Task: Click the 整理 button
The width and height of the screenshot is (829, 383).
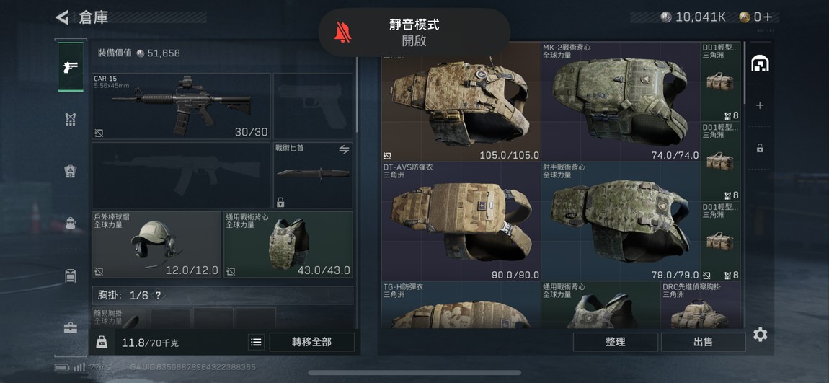Action: (x=616, y=342)
